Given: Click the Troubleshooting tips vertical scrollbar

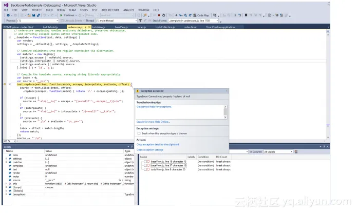Looking at the screenshot, I should coord(225,112).
